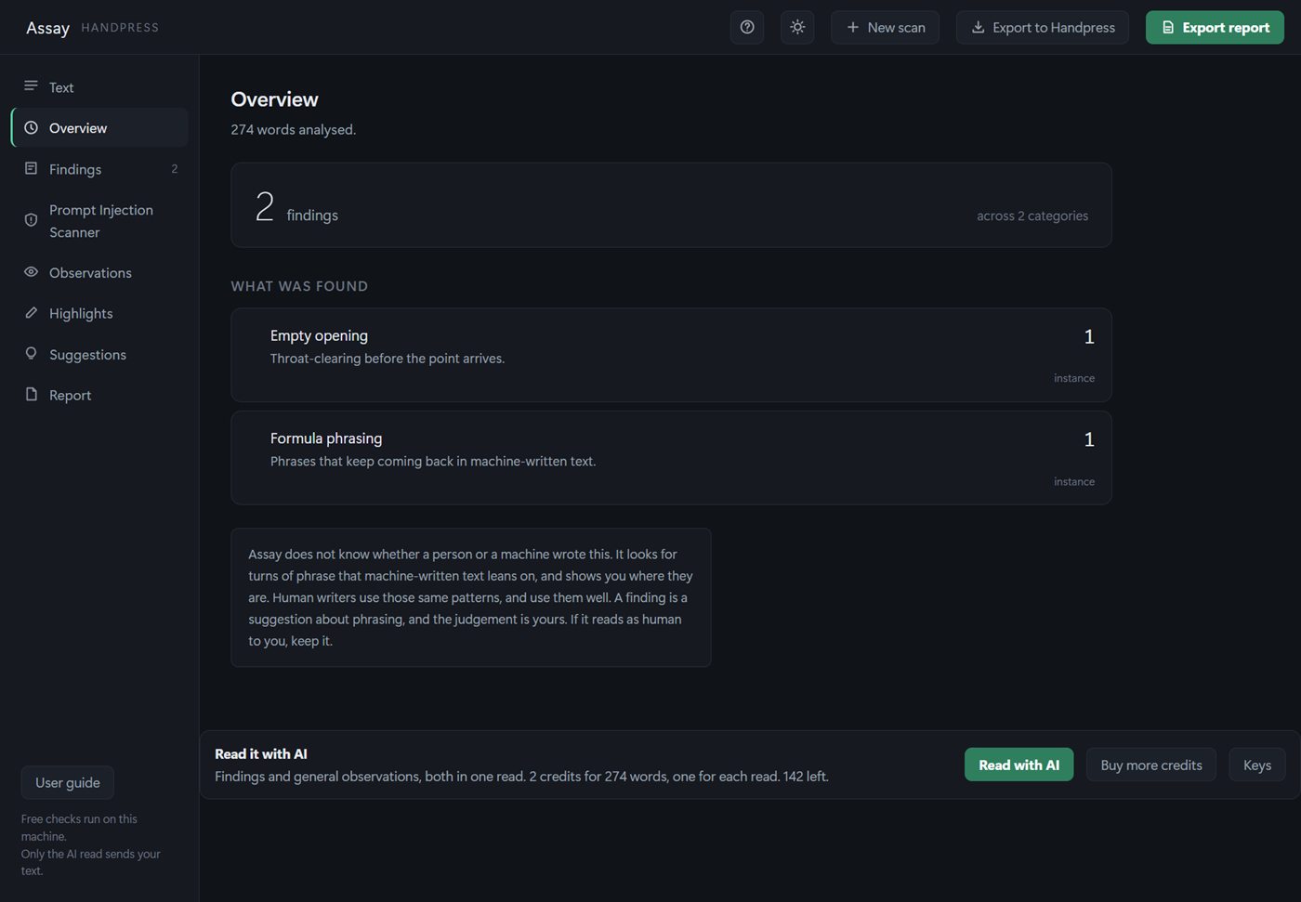Select Overview in the sidebar

[99, 128]
